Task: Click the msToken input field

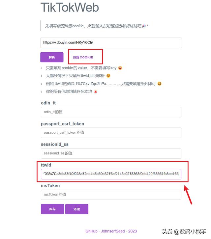Action: (111, 195)
